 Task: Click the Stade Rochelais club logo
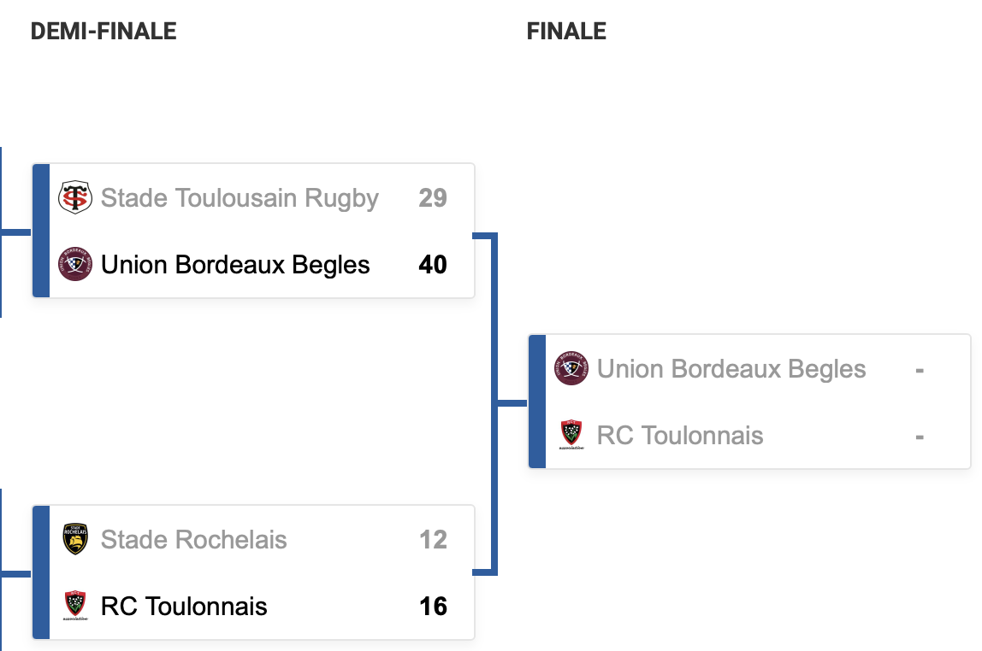tap(74, 540)
